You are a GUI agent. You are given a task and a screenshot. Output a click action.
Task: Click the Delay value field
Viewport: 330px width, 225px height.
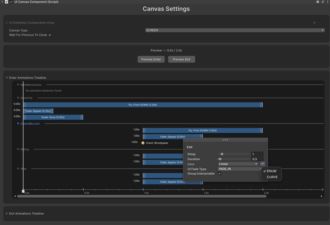(257, 154)
